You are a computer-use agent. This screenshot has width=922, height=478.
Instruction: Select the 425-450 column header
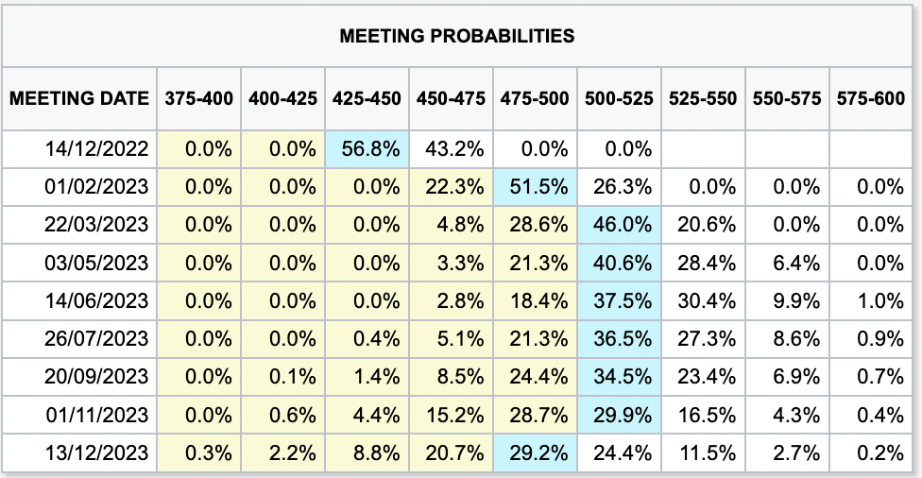pos(367,98)
